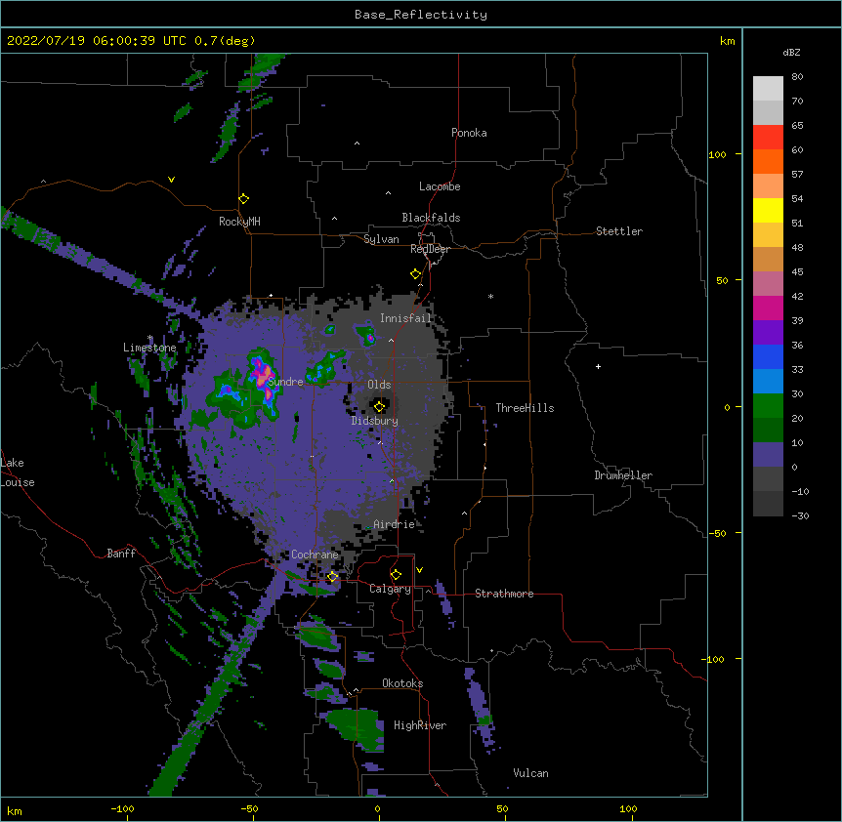This screenshot has height=822, width=842.
Task: Click the yellow V marker northwest of RockyMH
Action: coord(171,180)
